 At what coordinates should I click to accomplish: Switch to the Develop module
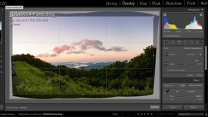coord(129,3)
